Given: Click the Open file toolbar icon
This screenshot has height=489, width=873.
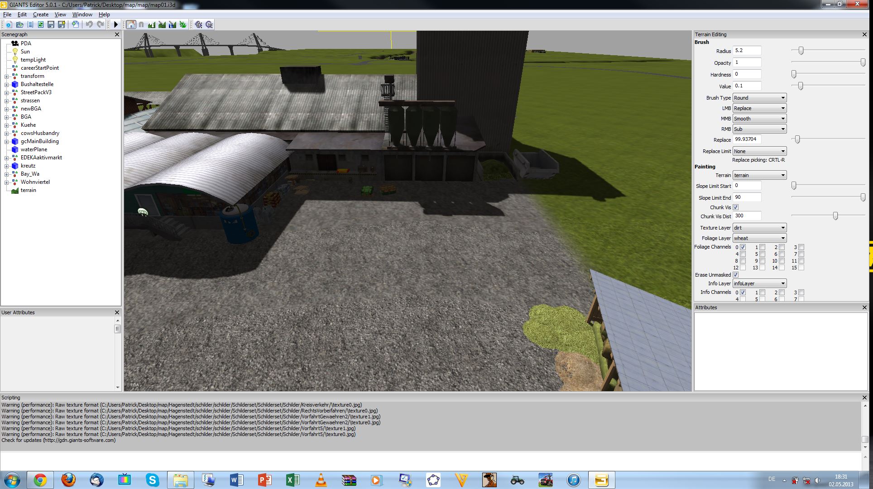Looking at the screenshot, I should pos(19,24).
